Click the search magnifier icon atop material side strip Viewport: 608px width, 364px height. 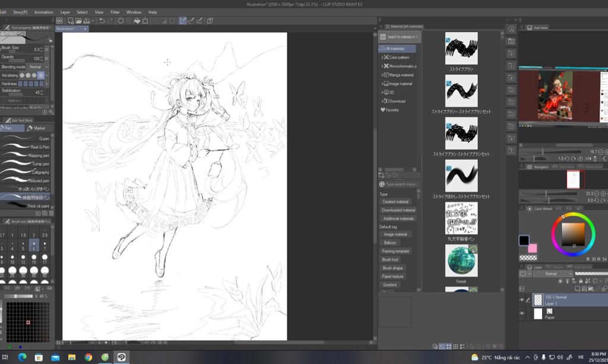coord(511,29)
